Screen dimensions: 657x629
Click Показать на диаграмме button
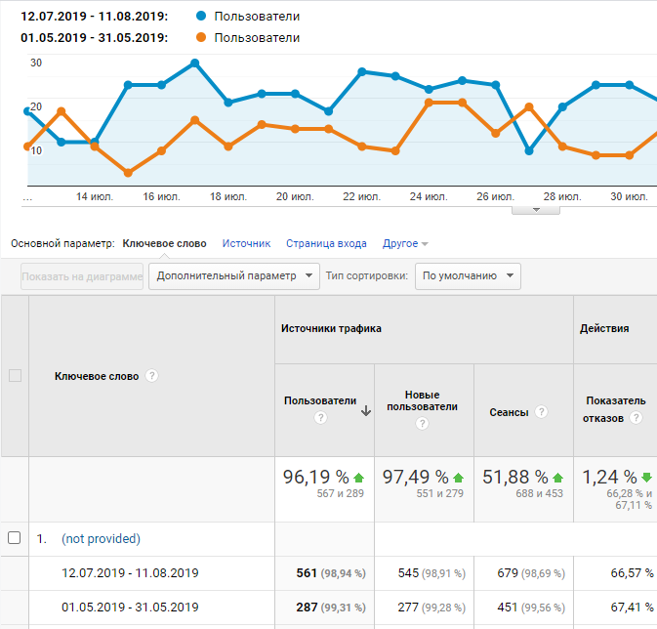[x=82, y=276]
